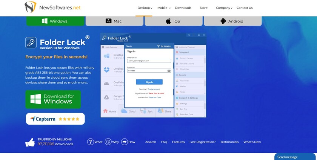Click the Desktop computer icon in app
Viewport: 317px width, 160px height.
106,56
